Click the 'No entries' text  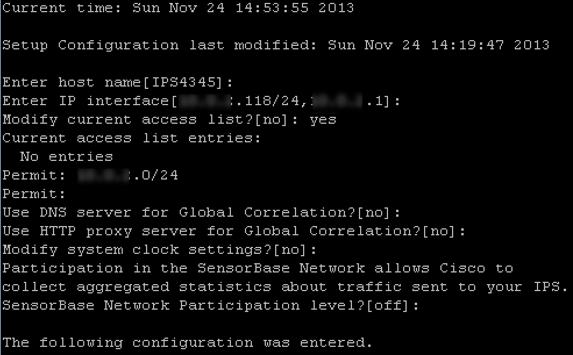click(66, 157)
